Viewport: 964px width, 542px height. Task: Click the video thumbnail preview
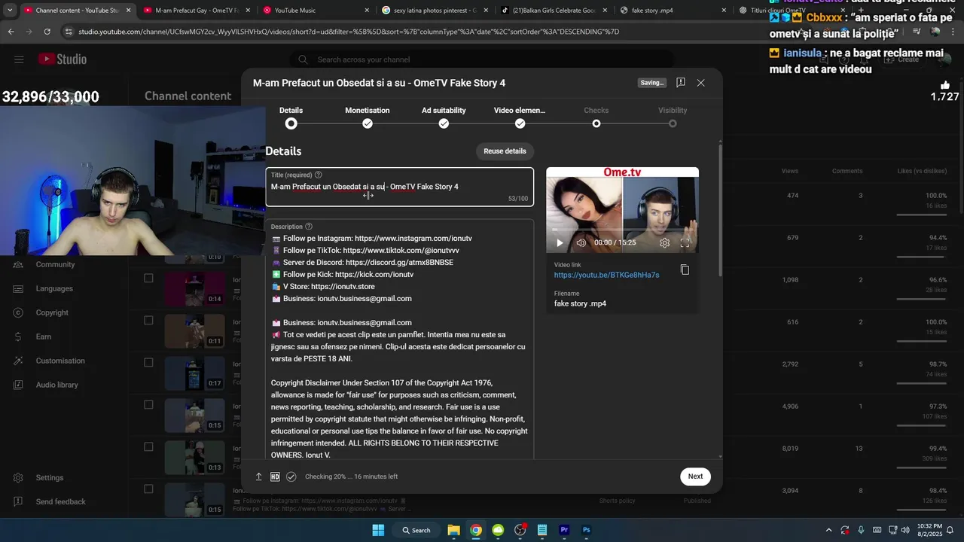tap(622, 210)
